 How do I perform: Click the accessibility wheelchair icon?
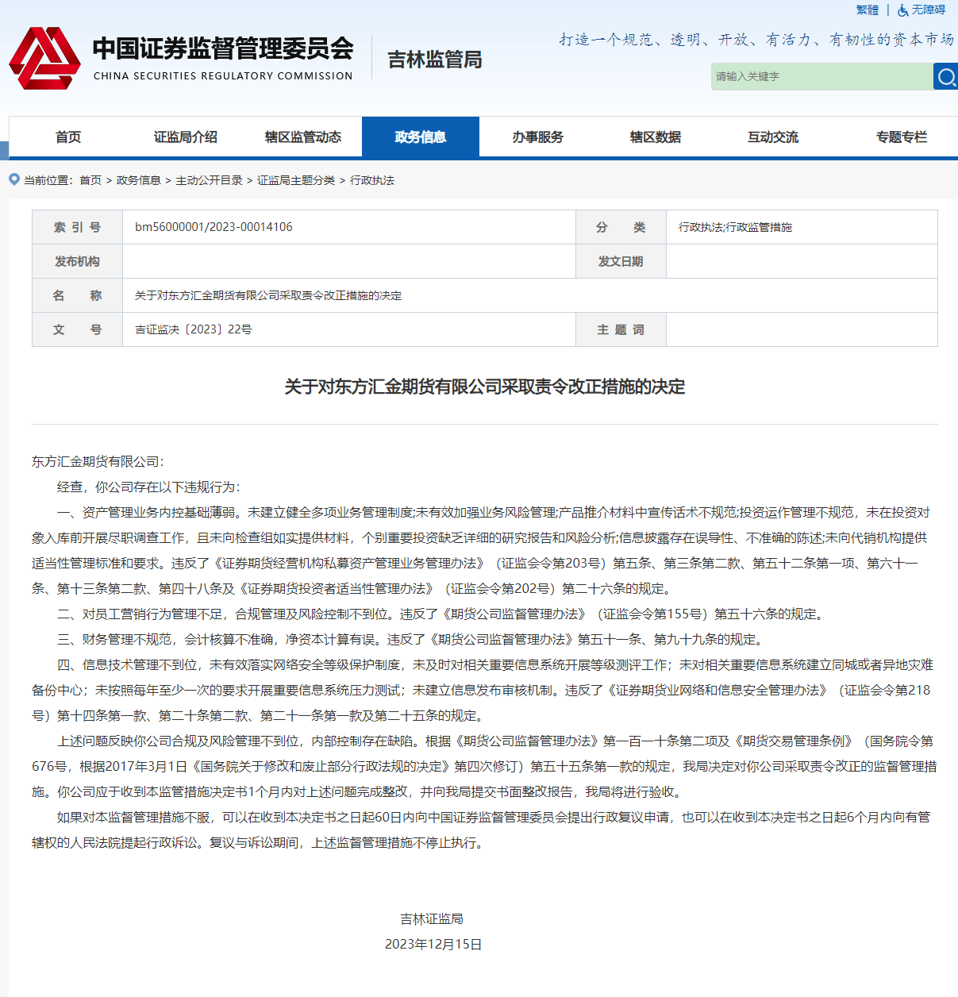point(903,10)
